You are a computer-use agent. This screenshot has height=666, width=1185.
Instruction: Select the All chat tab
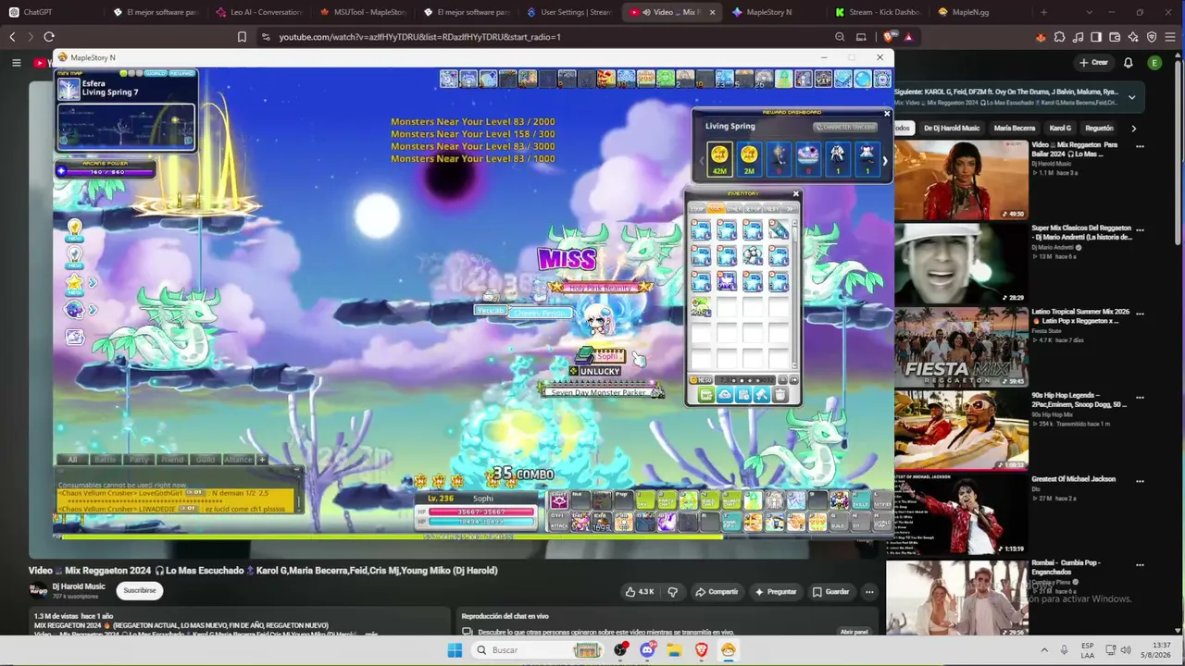(x=72, y=459)
